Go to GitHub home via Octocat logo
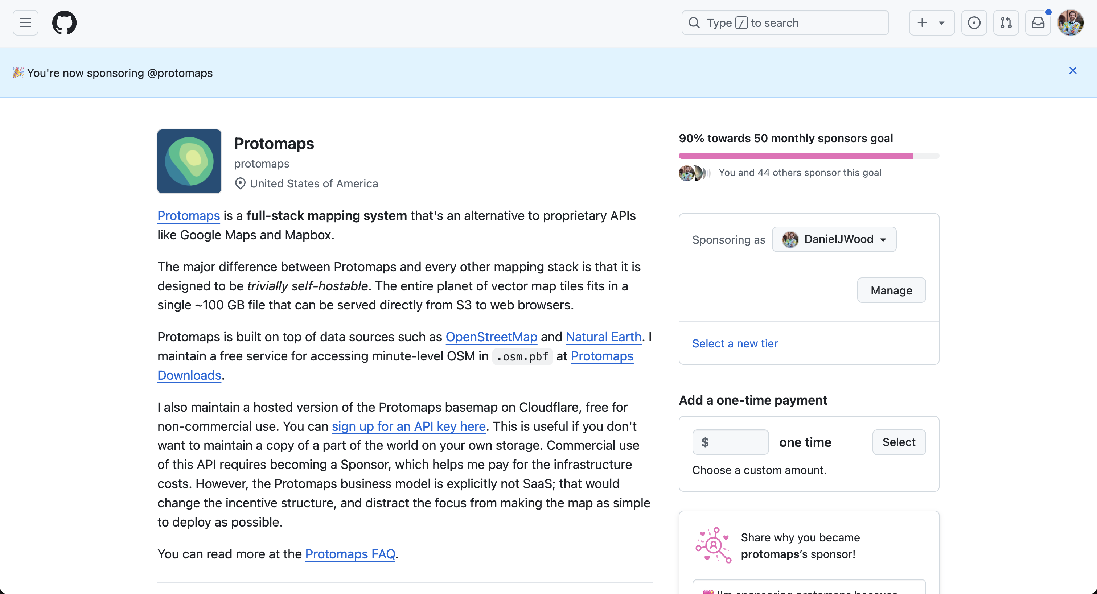 click(x=64, y=22)
